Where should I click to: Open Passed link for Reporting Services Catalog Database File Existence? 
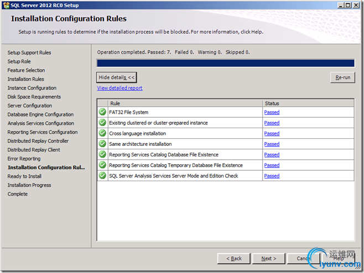(x=272, y=155)
